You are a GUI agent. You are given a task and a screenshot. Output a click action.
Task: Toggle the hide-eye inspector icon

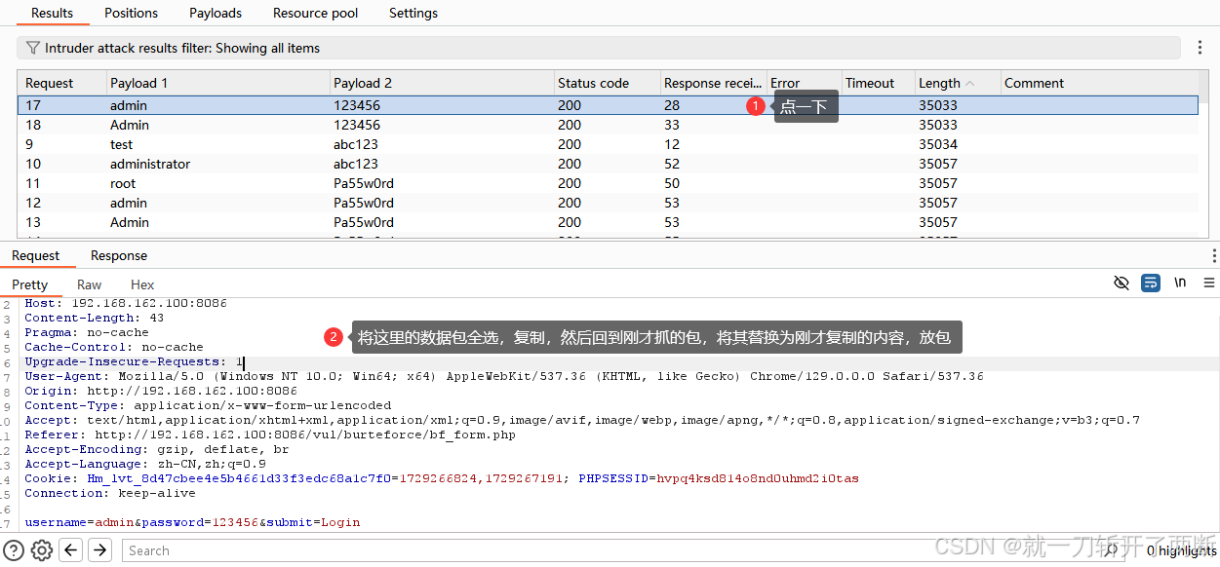[1122, 283]
